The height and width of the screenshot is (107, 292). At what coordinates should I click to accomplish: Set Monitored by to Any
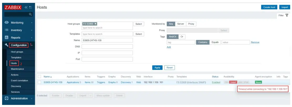click(171, 24)
